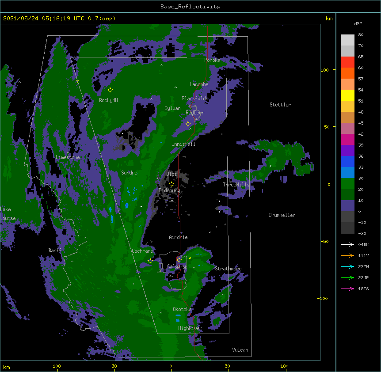Click the ThreeHills label
Screen dimensions: 381x372
(x=236, y=185)
